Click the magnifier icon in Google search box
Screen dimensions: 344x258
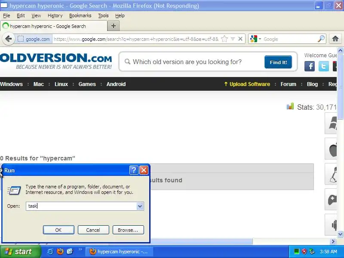(321, 39)
